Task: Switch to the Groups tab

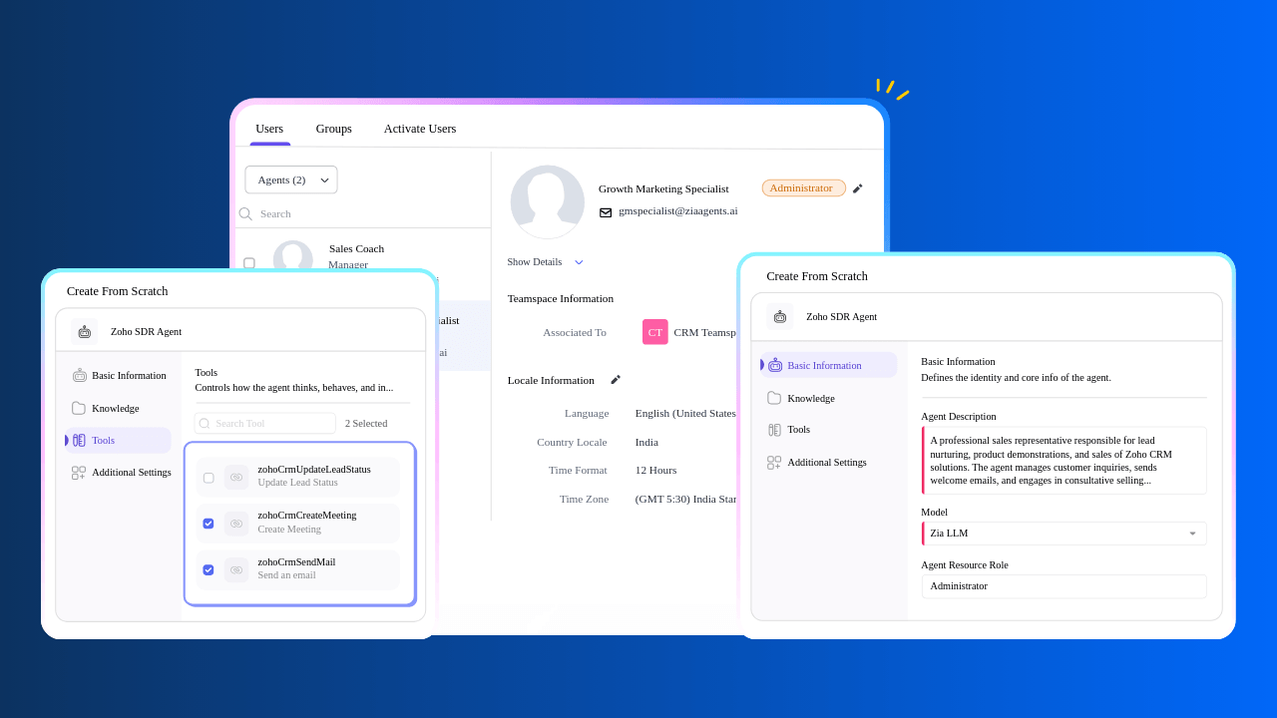Action: click(333, 129)
